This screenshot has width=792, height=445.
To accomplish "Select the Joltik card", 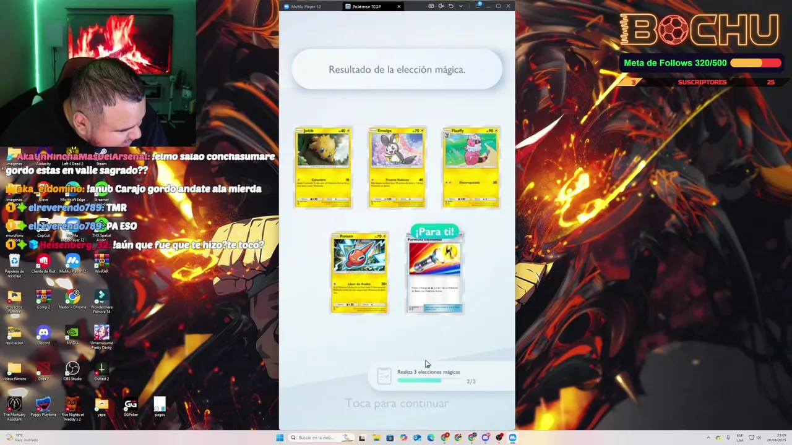I will point(323,167).
